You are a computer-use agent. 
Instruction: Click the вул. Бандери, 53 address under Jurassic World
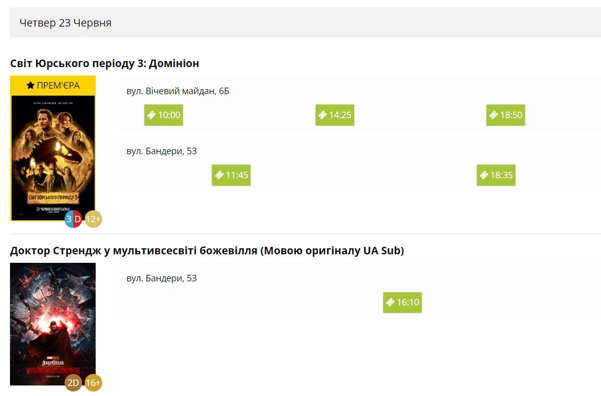click(x=161, y=151)
